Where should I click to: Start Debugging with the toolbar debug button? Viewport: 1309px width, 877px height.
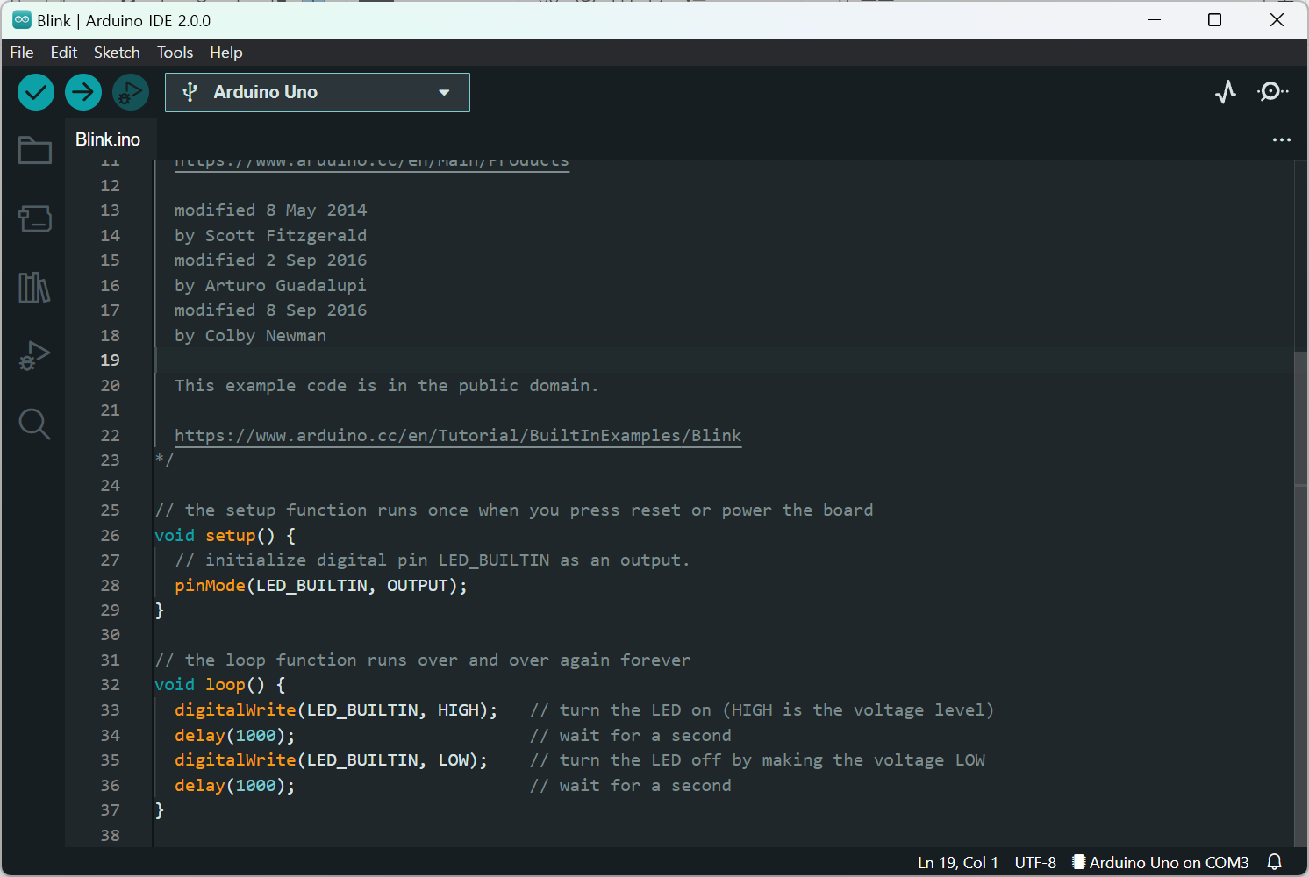pos(131,92)
